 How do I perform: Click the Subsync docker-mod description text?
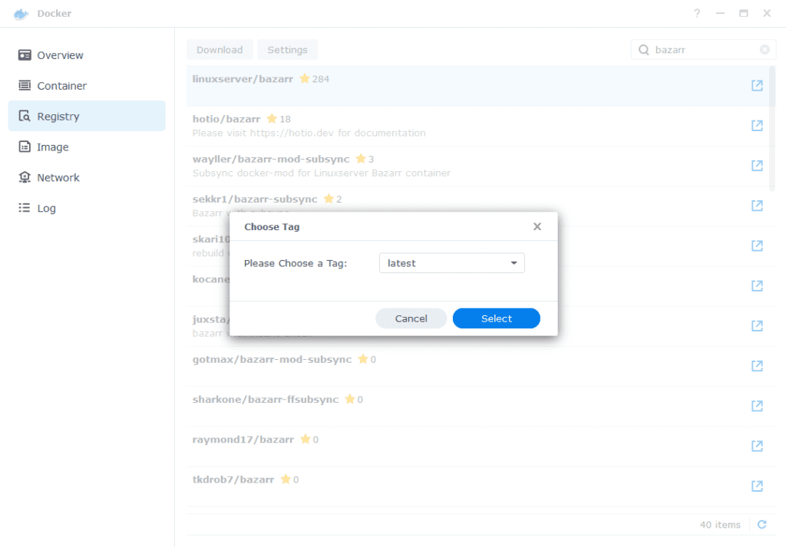pos(322,173)
